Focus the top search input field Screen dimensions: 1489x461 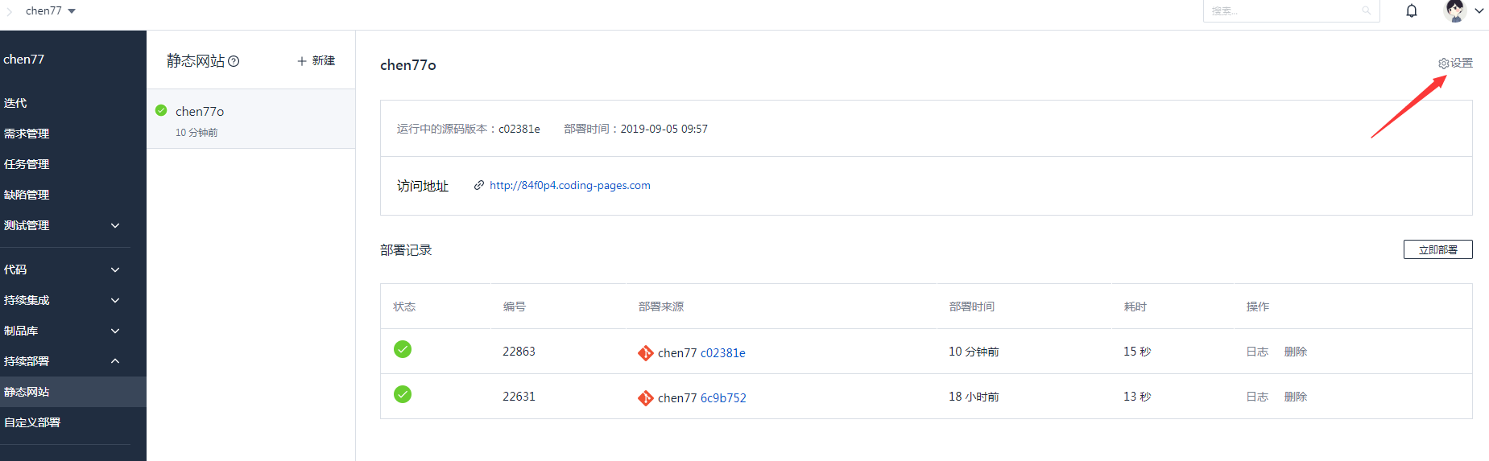pos(1291,10)
